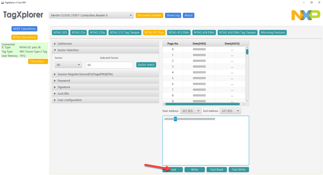This screenshot has height=175, width=323.
Task: Select page 7 row in table
Action: [x=204, y=90]
